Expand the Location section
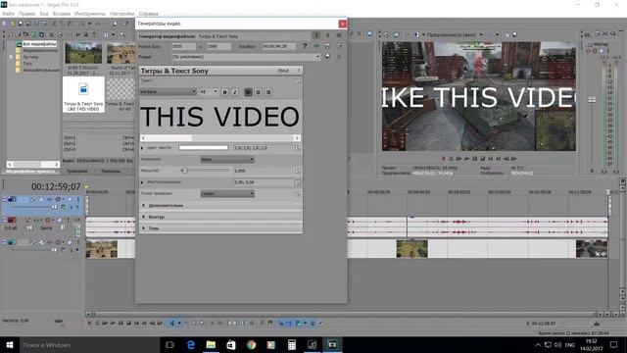 tap(142, 182)
